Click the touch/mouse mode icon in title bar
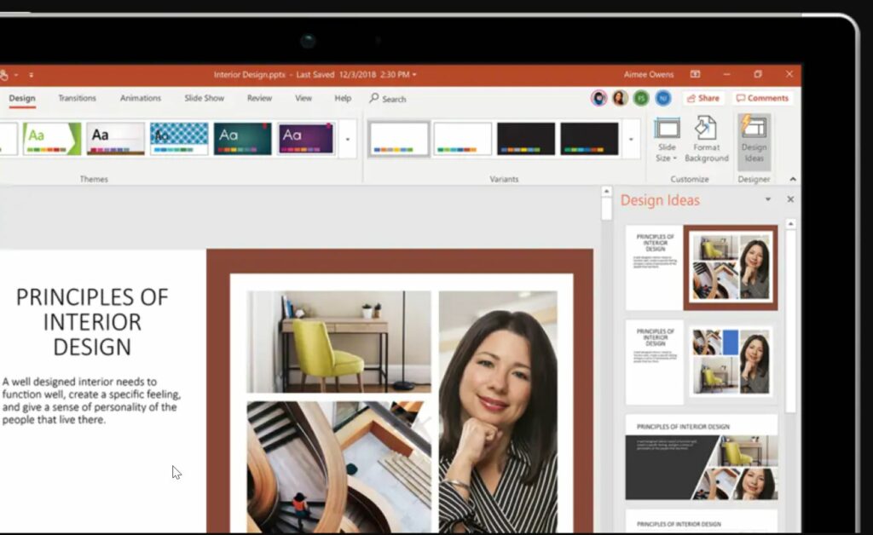 coord(4,74)
